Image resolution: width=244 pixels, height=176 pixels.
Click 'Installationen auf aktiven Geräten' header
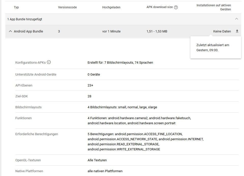coord(214,7)
